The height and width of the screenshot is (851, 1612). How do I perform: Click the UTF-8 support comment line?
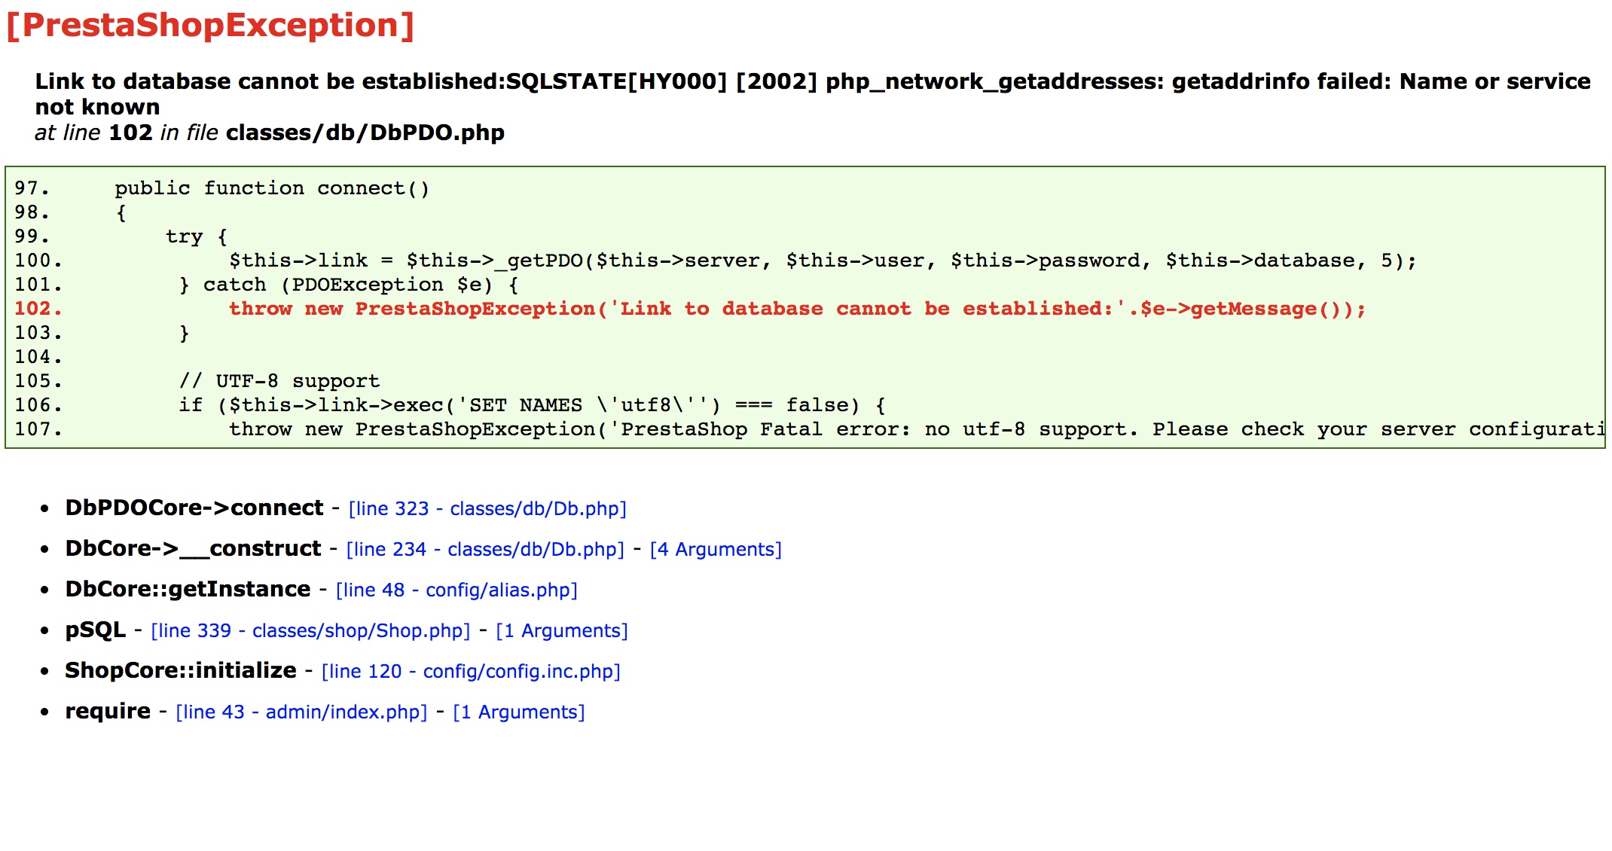(279, 381)
